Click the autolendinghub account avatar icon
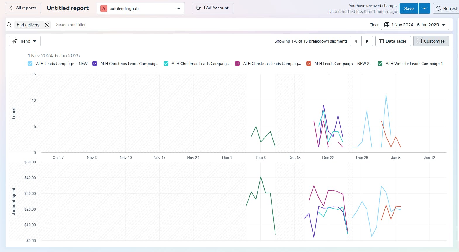The image size is (459, 252). coord(104,8)
